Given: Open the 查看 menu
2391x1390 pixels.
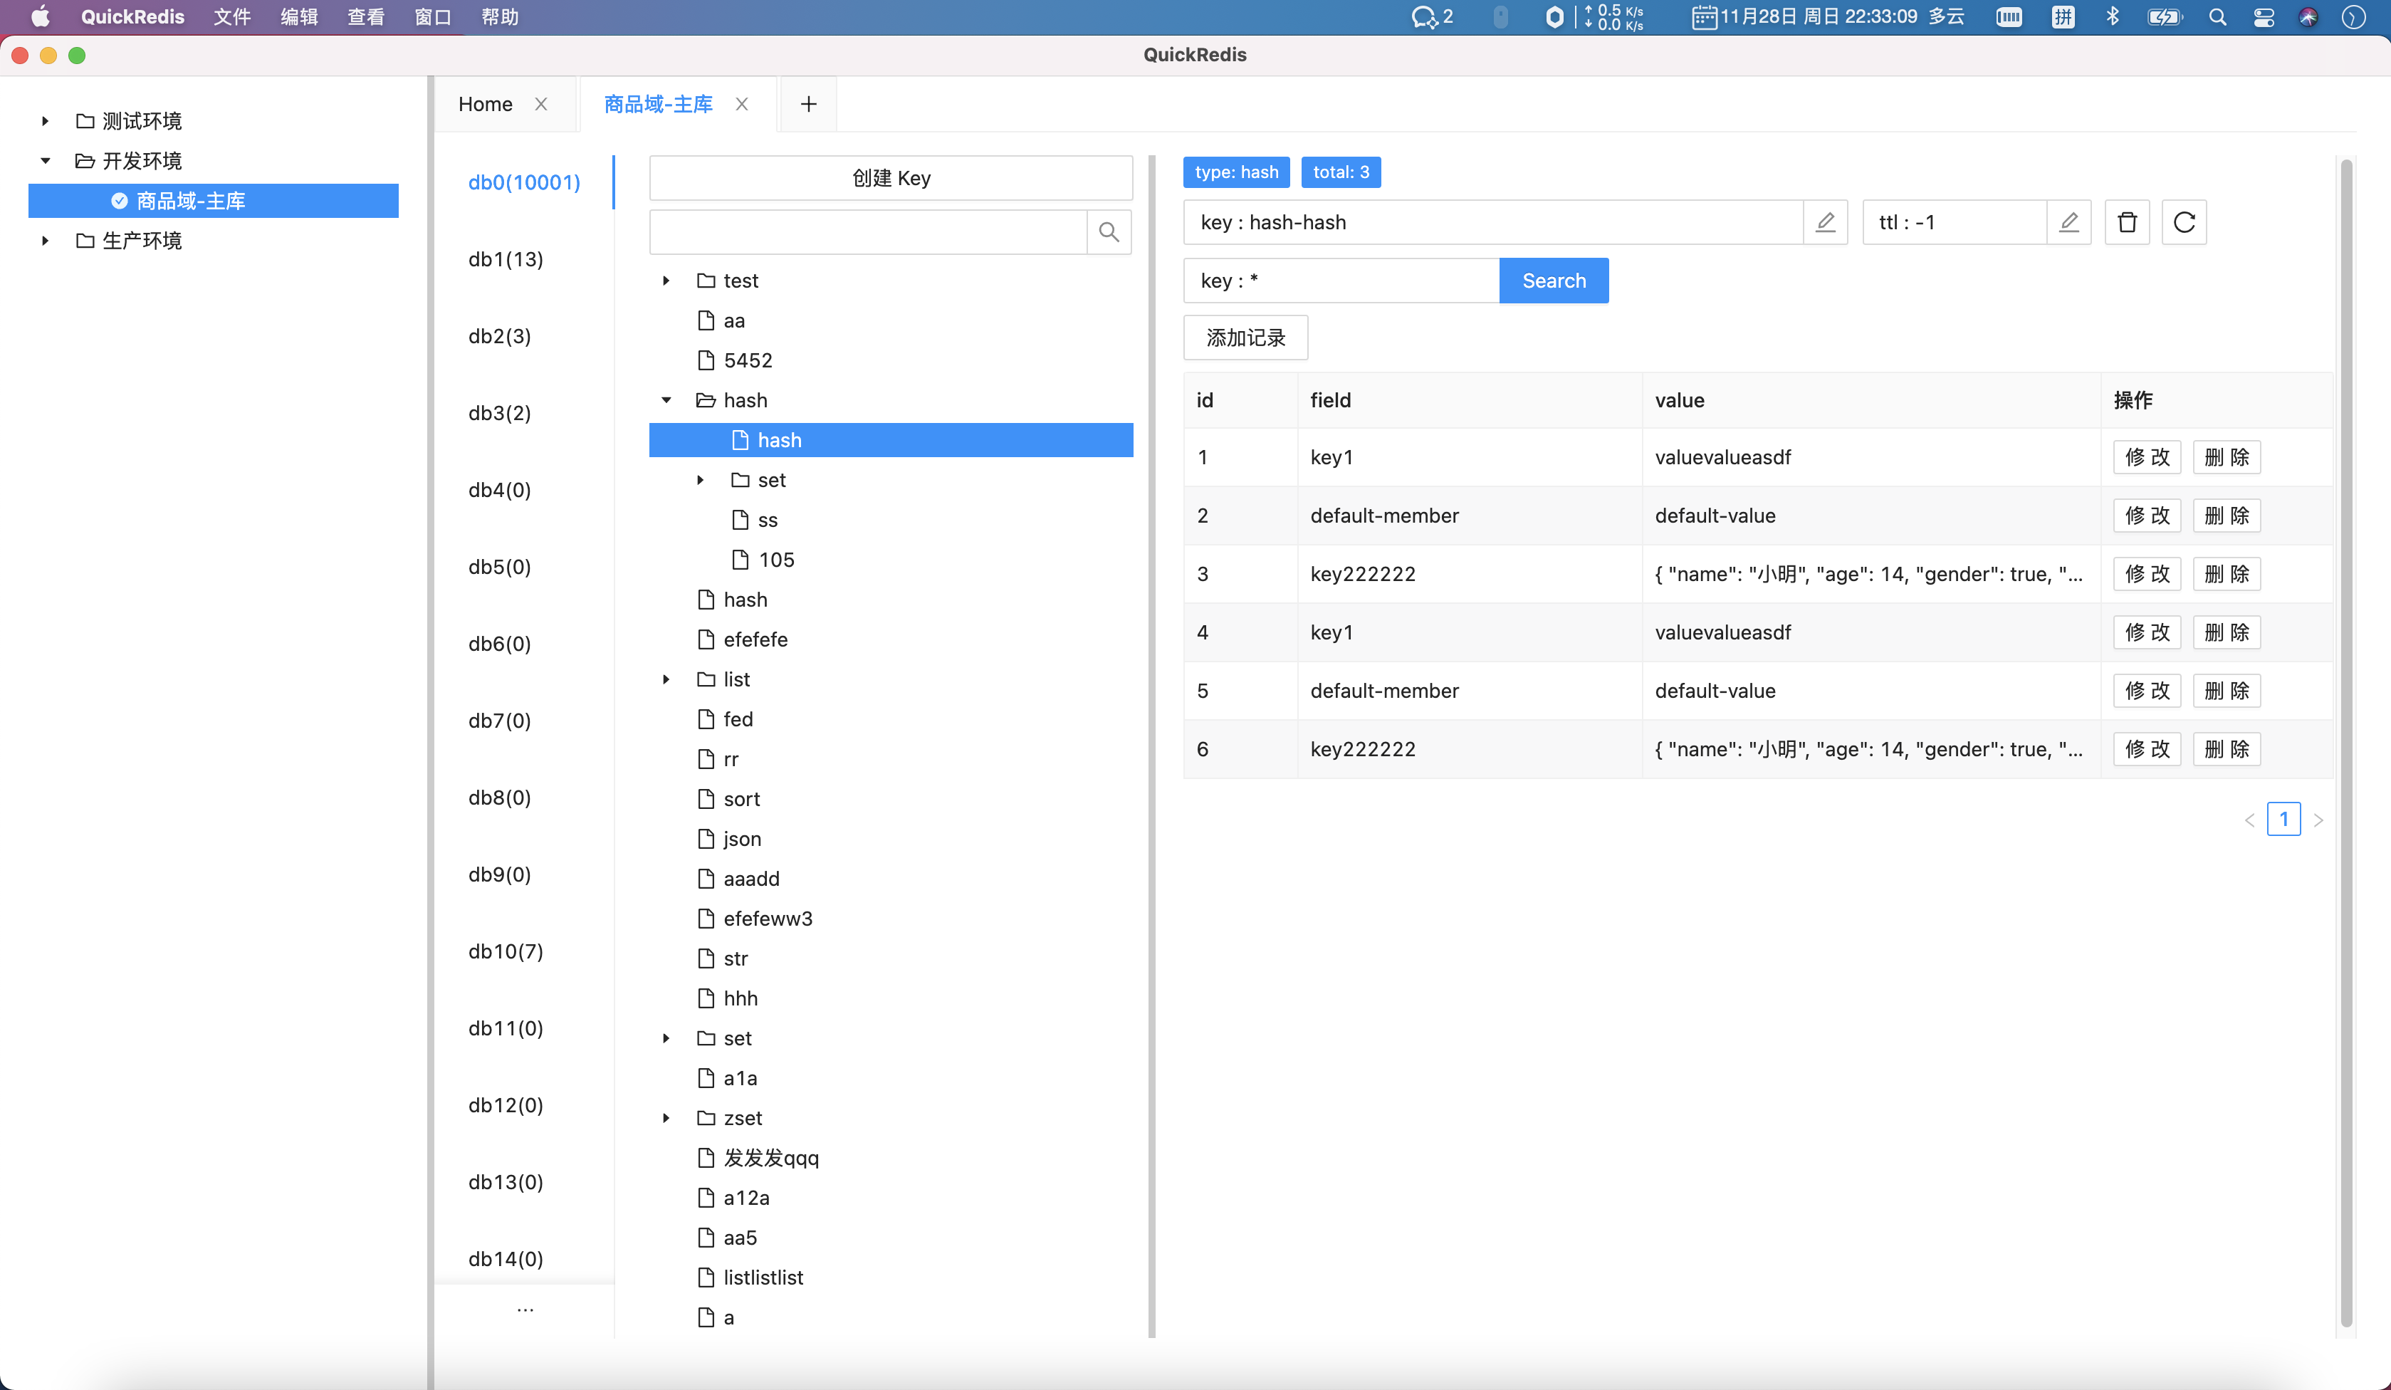Looking at the screenshot, I should click(365, 17).
